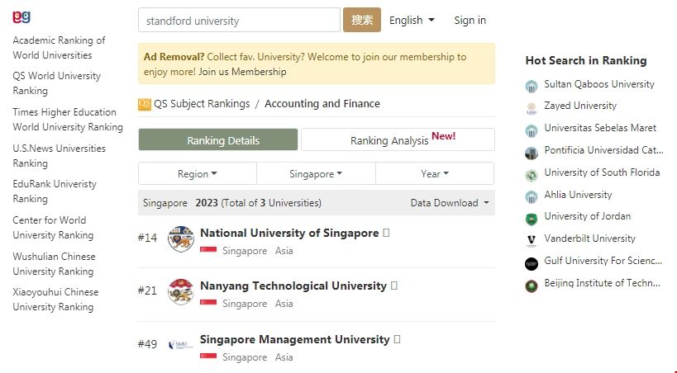This screenshot has height=373, width=677.
Task: Toggle favorite icon beside Singapore Management University
Action: [x=397, y=339]
